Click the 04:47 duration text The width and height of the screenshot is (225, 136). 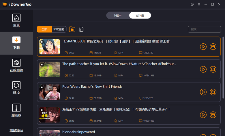[72, 98]
